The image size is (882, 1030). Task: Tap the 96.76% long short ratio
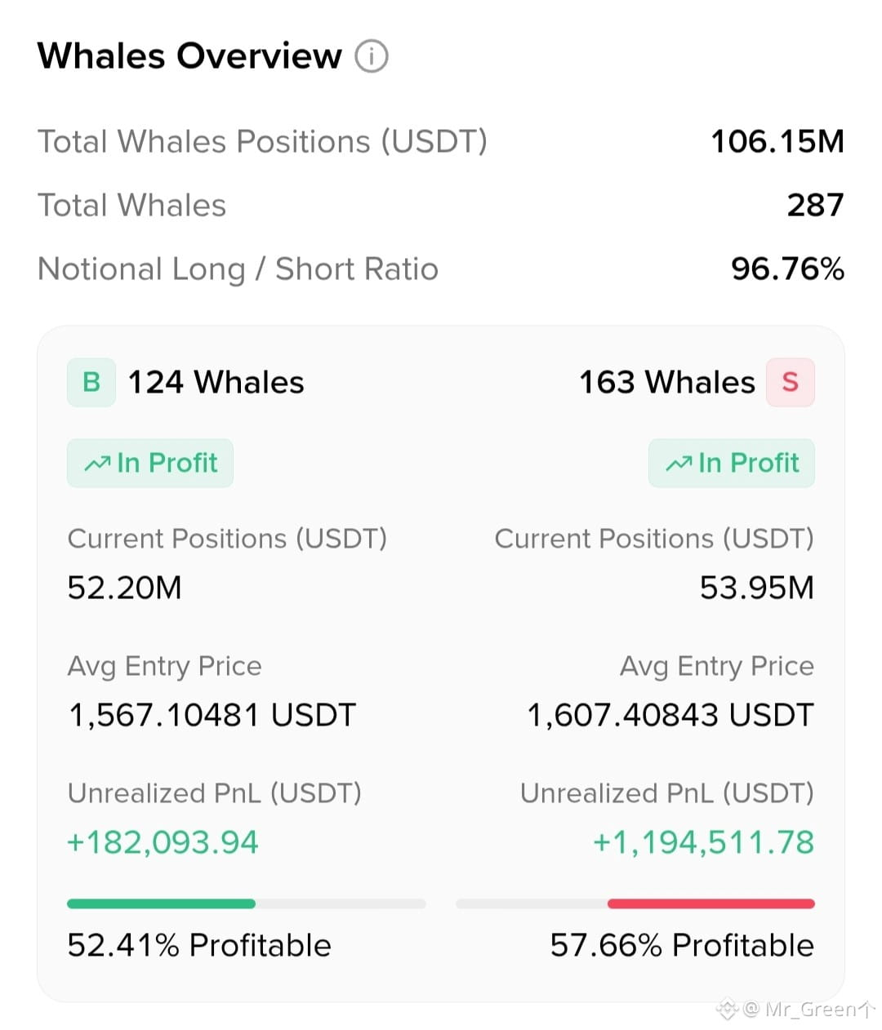tap(787, 269)
